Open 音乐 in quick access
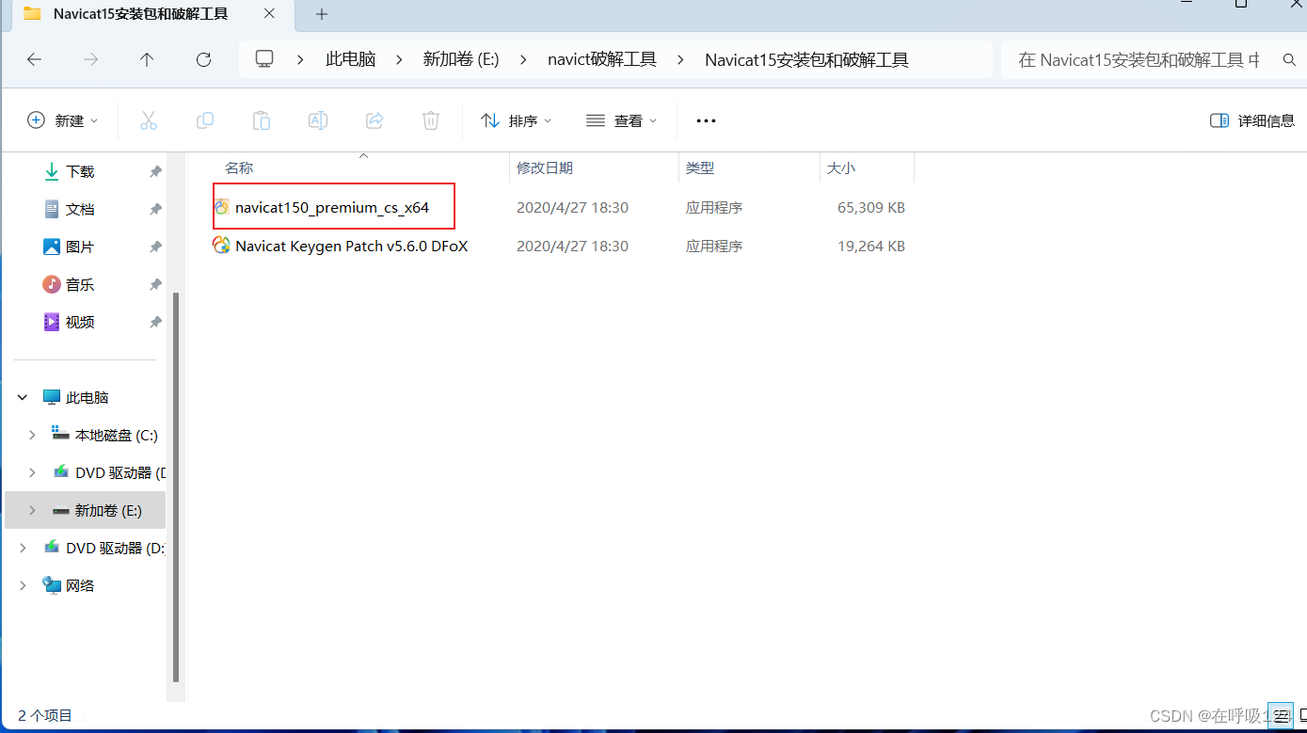 click(80, 285)
